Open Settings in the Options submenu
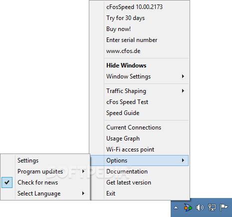The width and height of the screenshot is (232, 217). click(x=45, y=160)
